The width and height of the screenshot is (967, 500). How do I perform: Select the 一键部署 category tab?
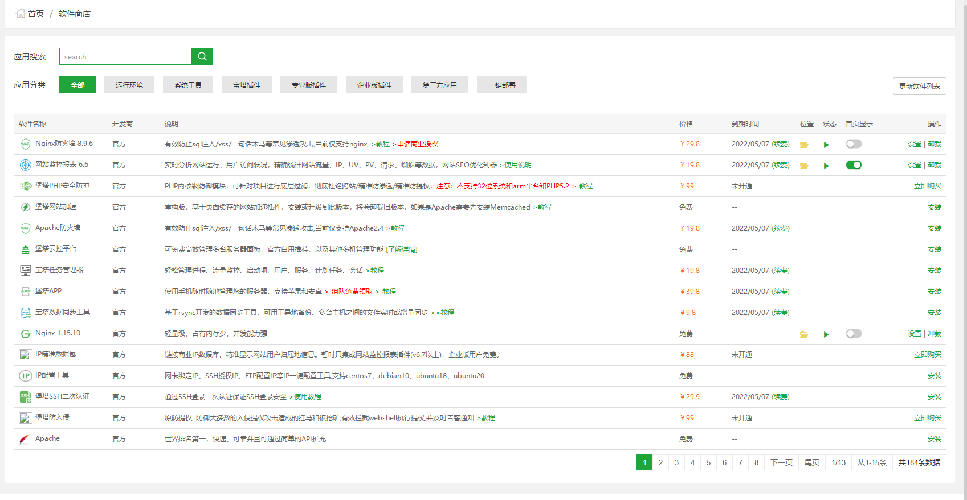502,85
